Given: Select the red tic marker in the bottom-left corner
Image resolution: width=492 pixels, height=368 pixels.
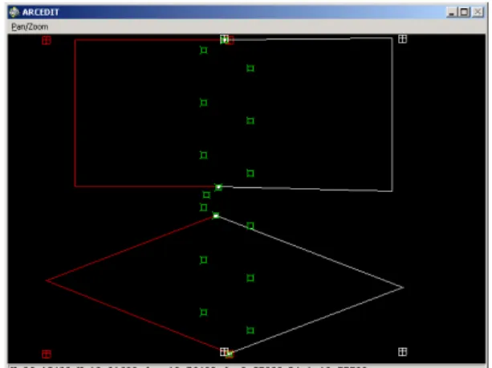Looking at the screenshot, I should pos(47,354).
